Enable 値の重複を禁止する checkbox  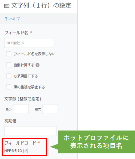(x=9, y=87)
